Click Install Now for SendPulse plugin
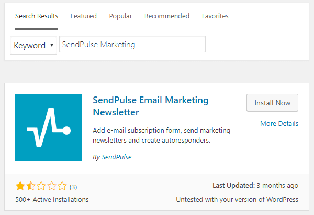 point(272,103)
